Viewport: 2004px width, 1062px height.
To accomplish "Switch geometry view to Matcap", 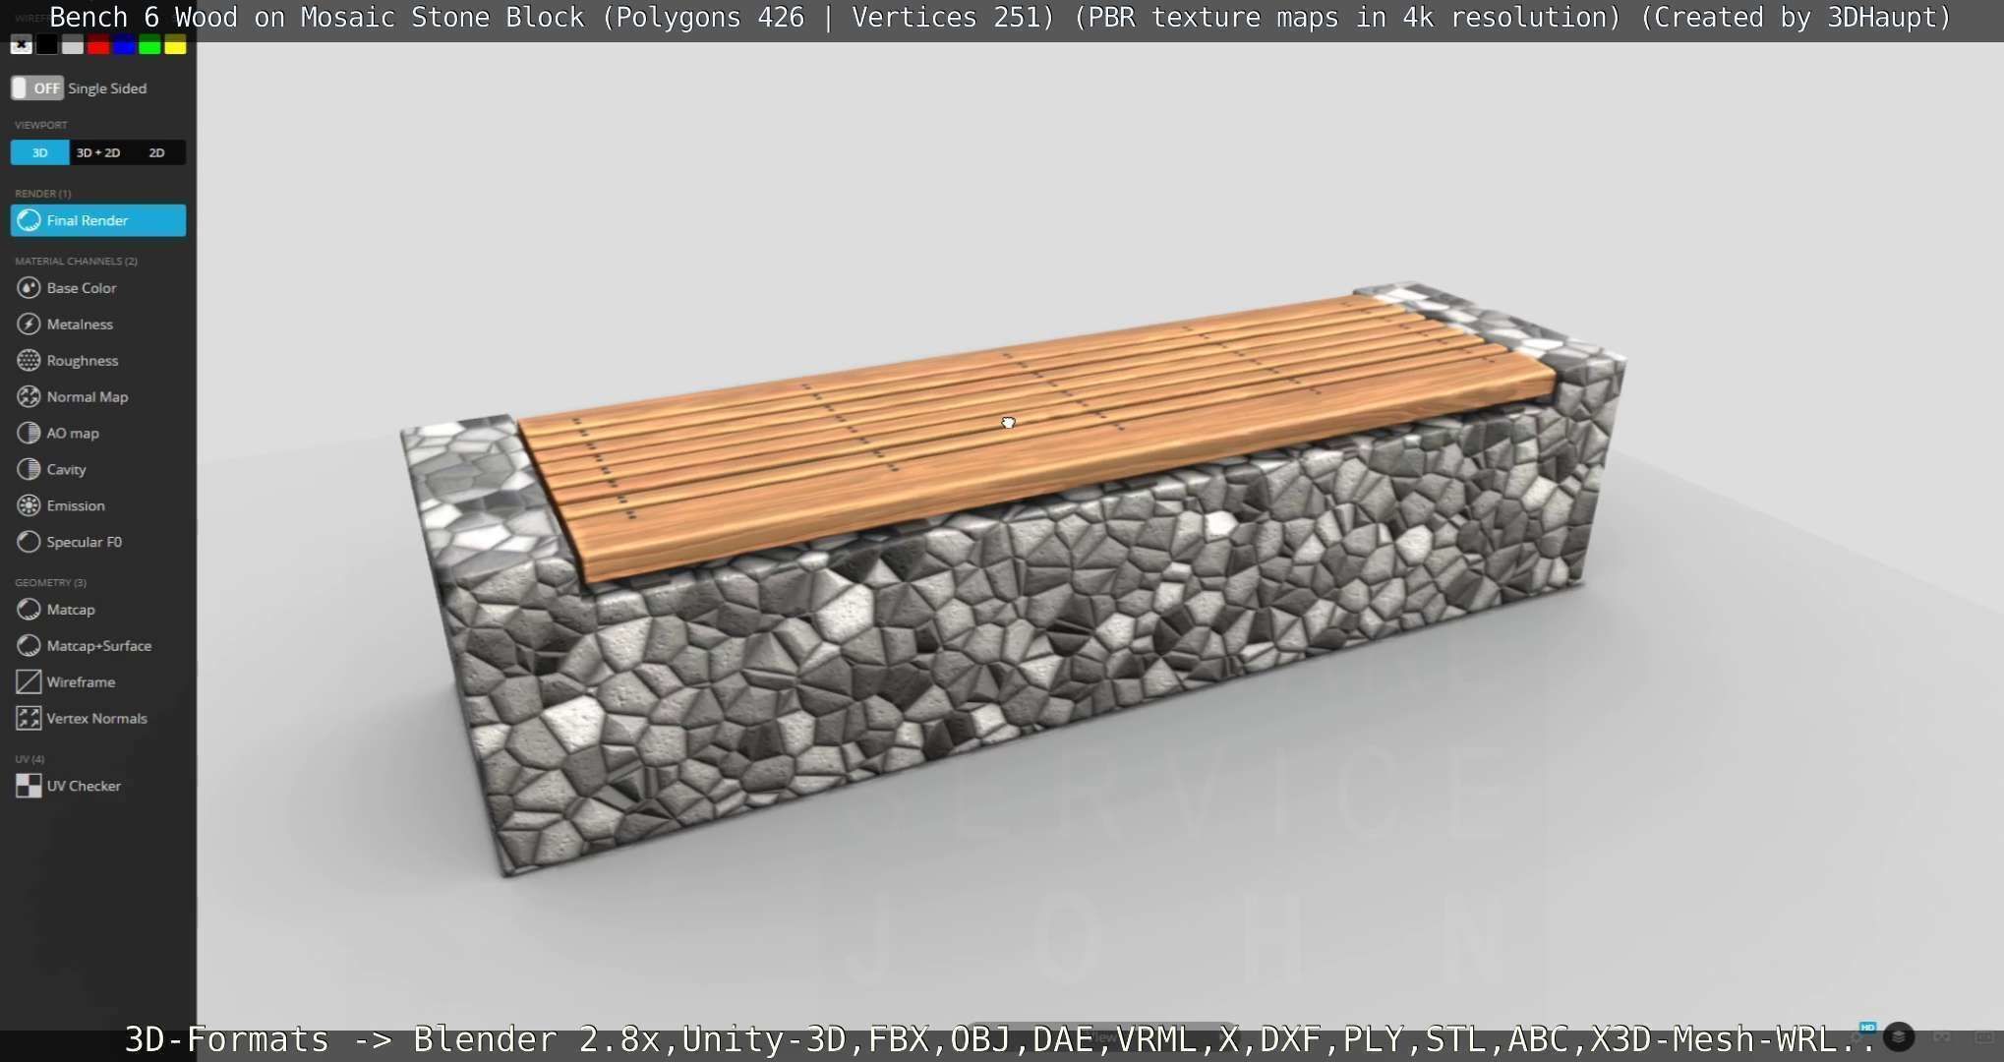I will [x=56, y=610].
